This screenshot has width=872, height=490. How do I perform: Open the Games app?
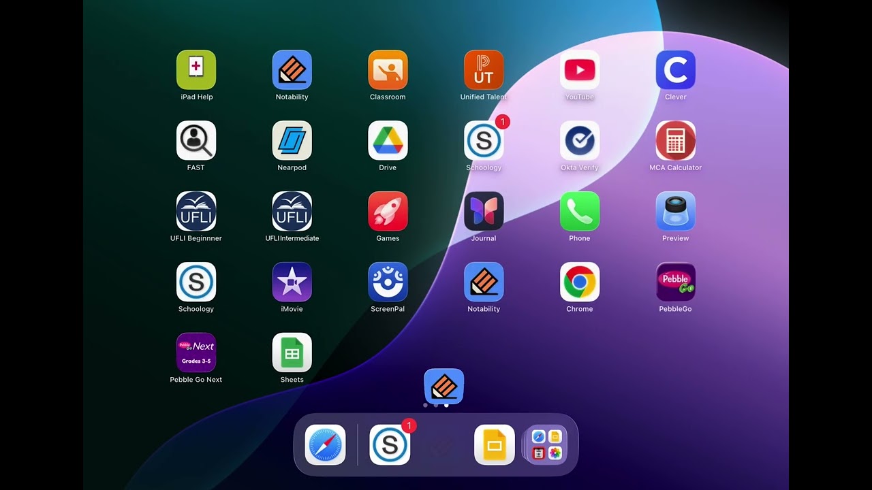click(388, 212)
